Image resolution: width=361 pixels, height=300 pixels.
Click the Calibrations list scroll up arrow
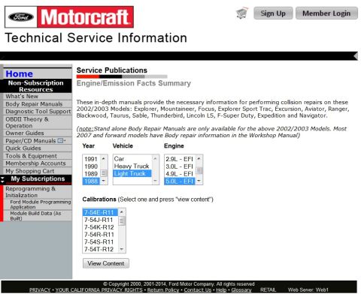coord(122,212)
